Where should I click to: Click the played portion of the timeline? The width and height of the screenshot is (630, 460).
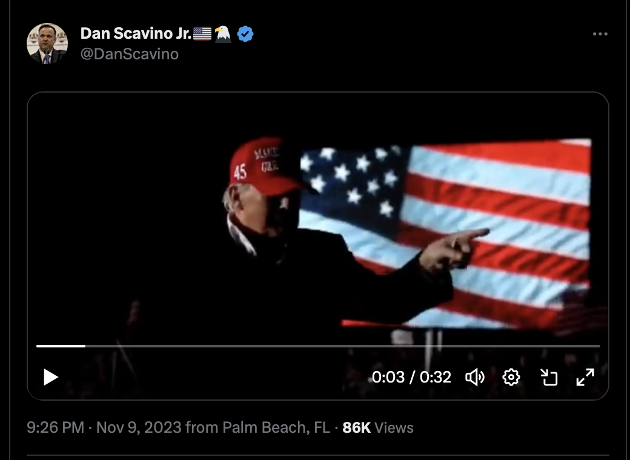pos(61,346)
